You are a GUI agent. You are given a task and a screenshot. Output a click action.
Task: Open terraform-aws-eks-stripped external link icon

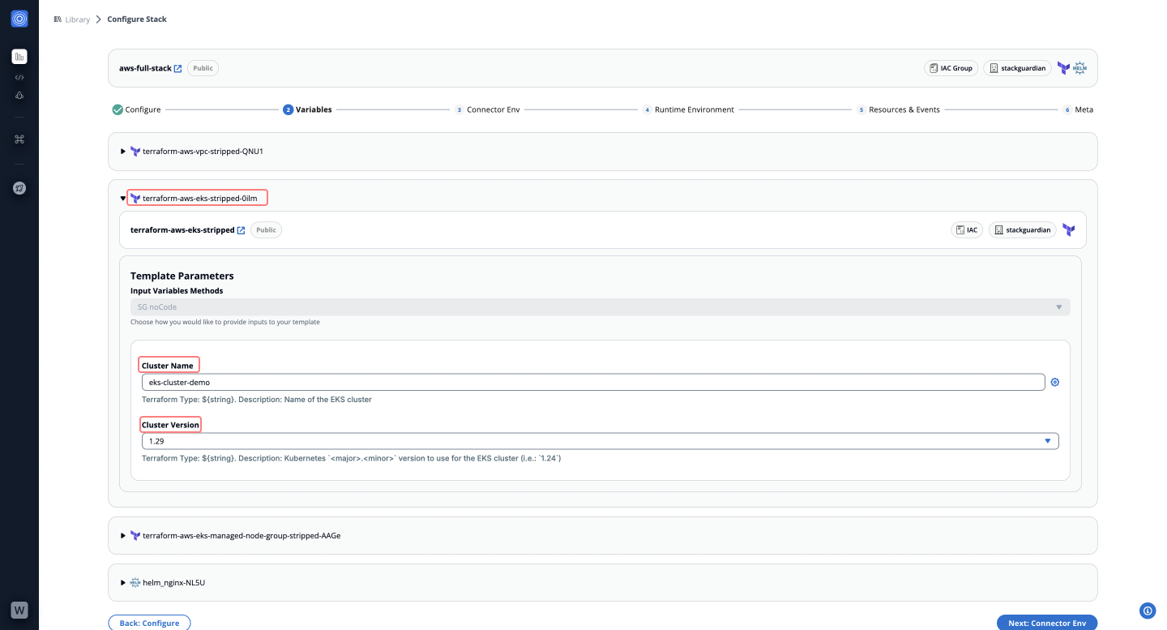tap(241, 230)
